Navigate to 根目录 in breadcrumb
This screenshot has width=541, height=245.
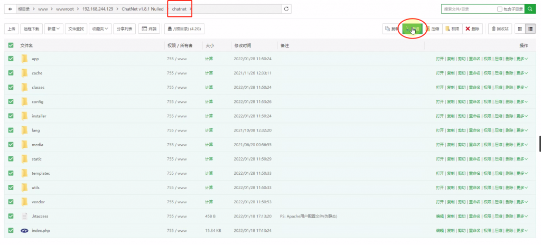point(23,9)
